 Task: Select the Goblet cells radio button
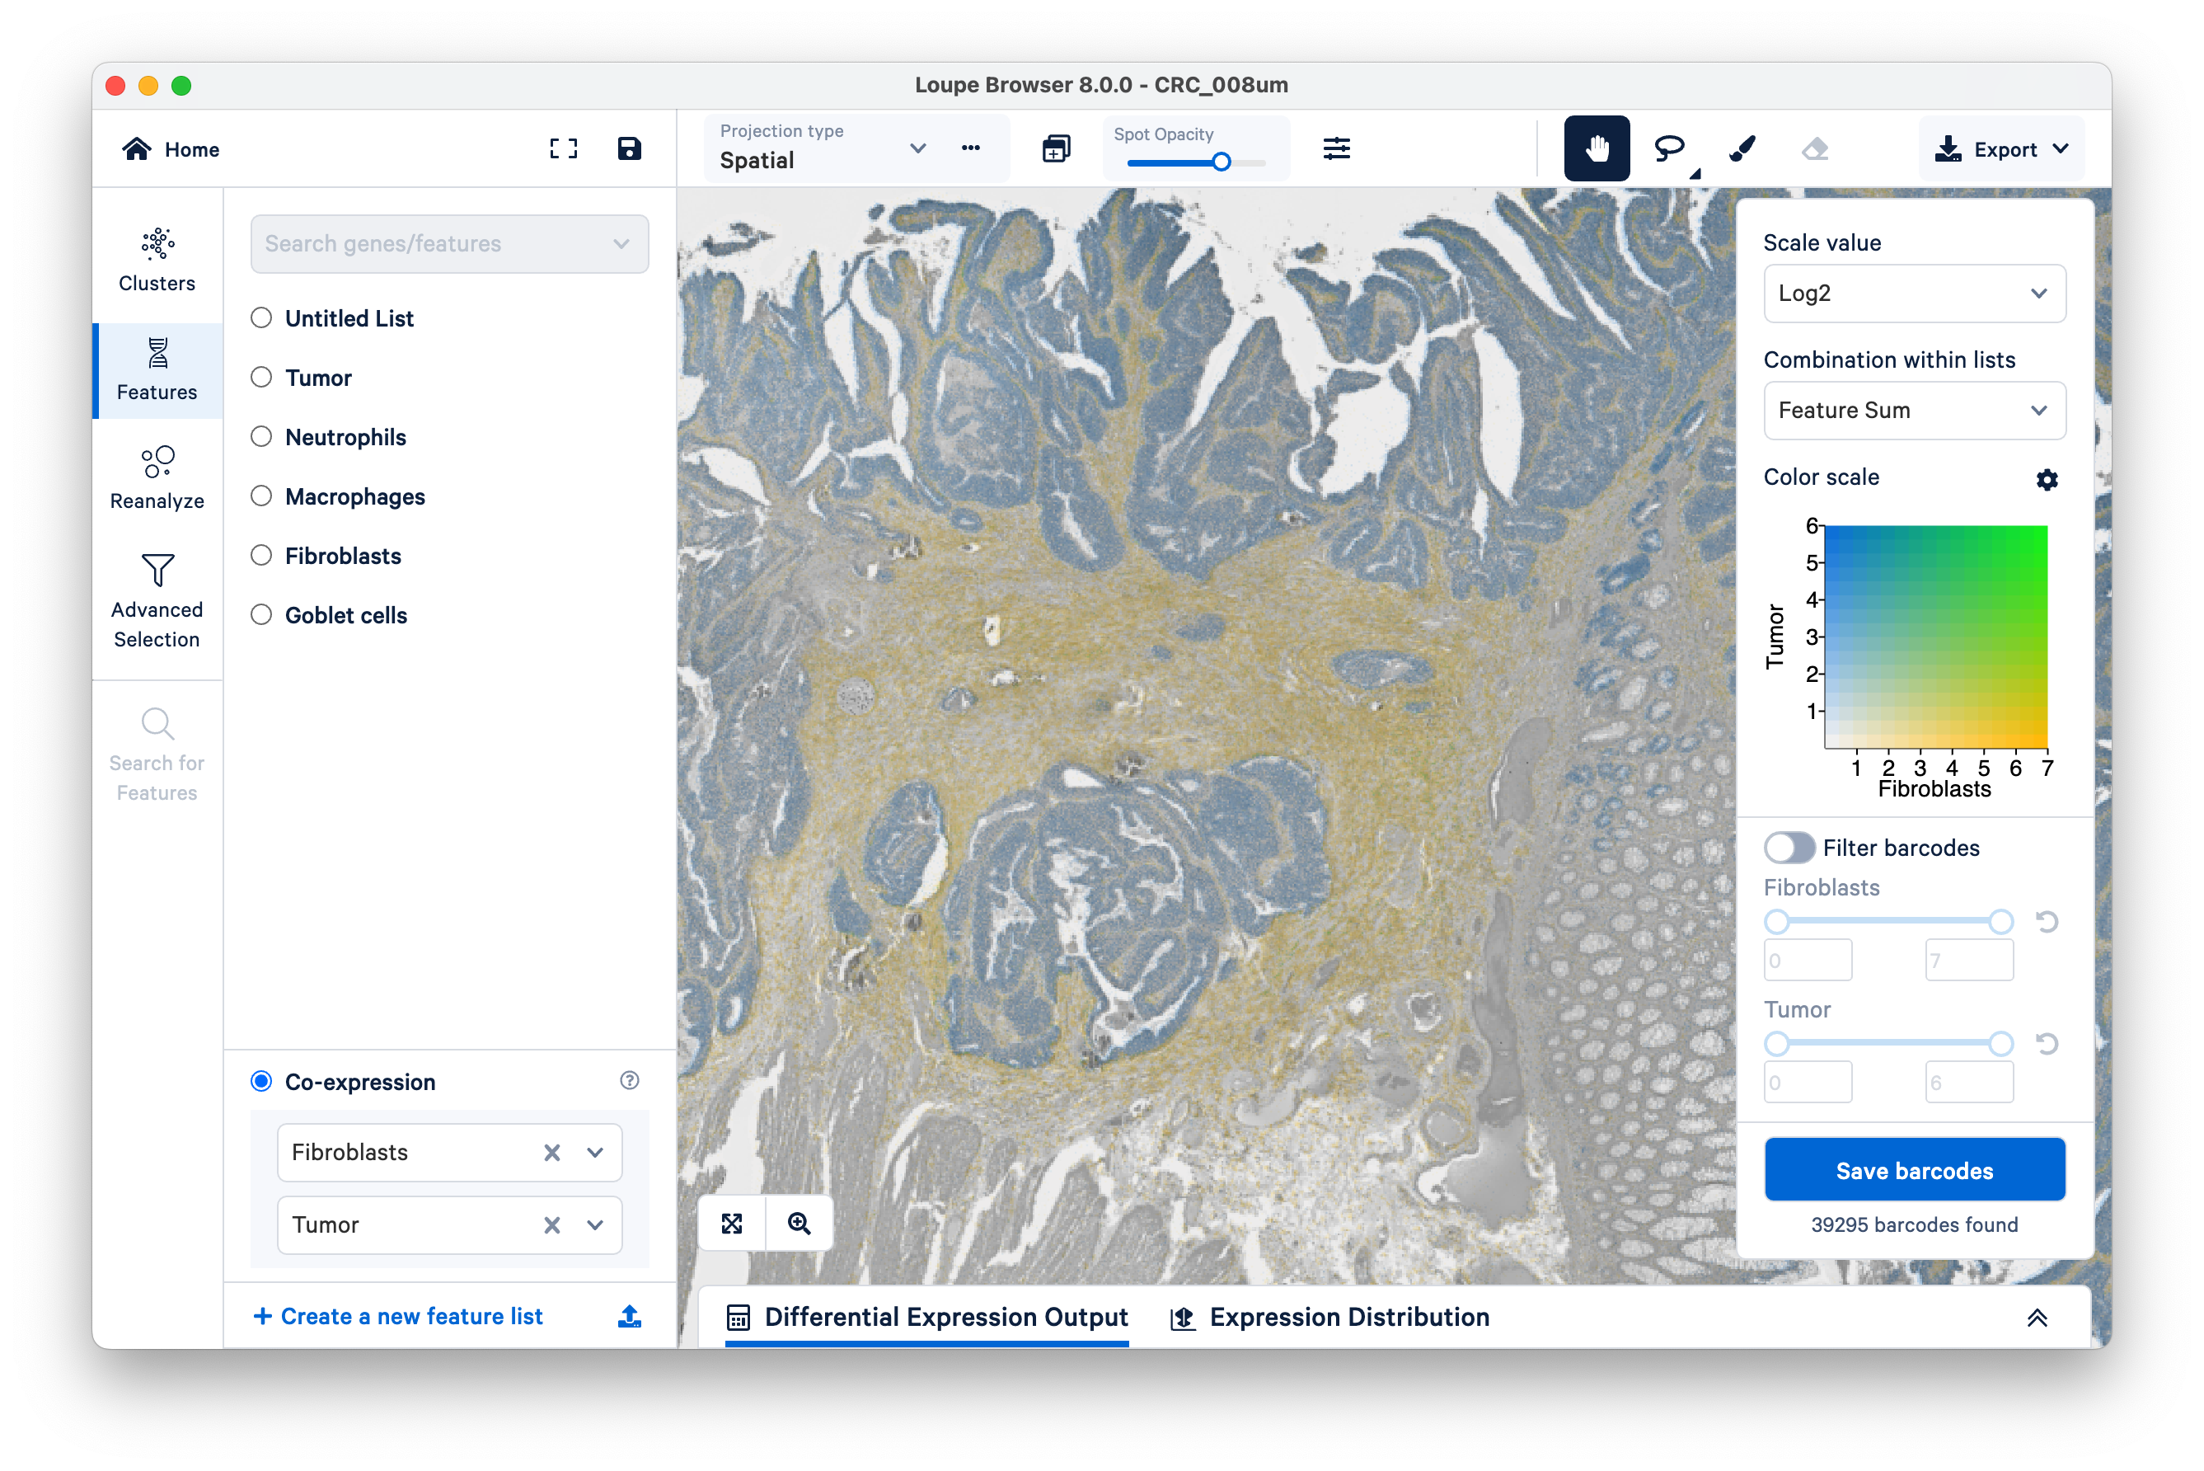pos(261,614)
